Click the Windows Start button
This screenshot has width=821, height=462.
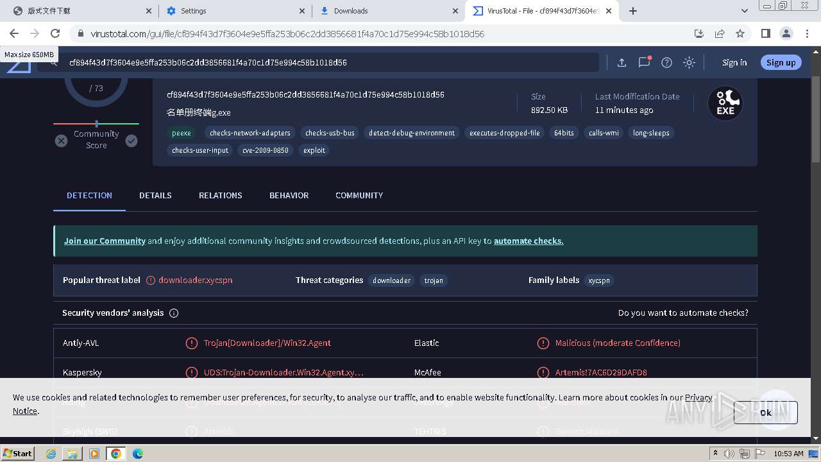click(18, 453)
